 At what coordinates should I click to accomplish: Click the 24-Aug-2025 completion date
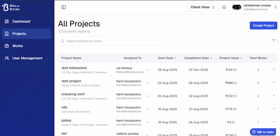pos(198,122)
